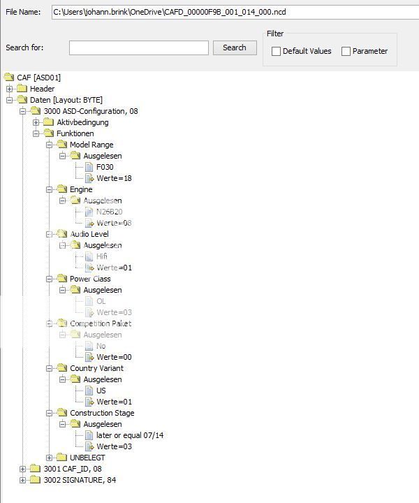Click the File Name path field

[235, 12]
